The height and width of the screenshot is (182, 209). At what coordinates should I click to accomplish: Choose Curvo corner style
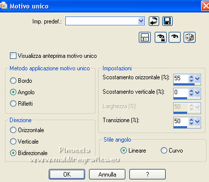164,151
